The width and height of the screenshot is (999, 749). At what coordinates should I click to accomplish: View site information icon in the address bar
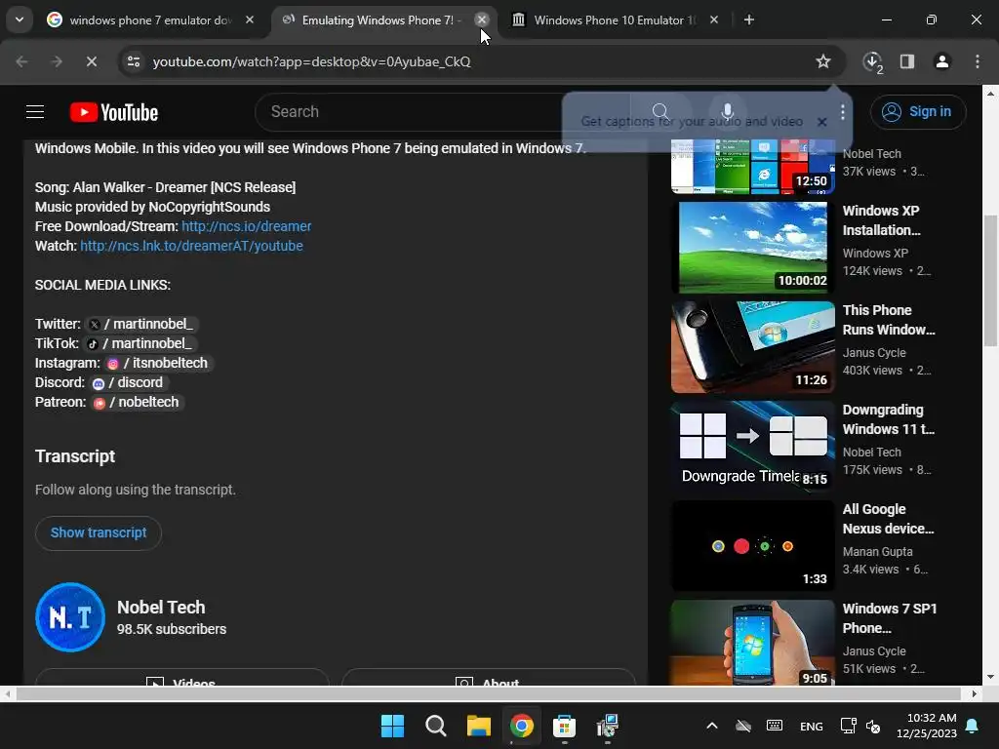tap(133, 61)
